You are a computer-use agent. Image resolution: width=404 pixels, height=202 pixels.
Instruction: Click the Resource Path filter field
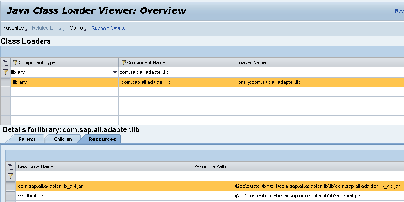pos(298,176)
